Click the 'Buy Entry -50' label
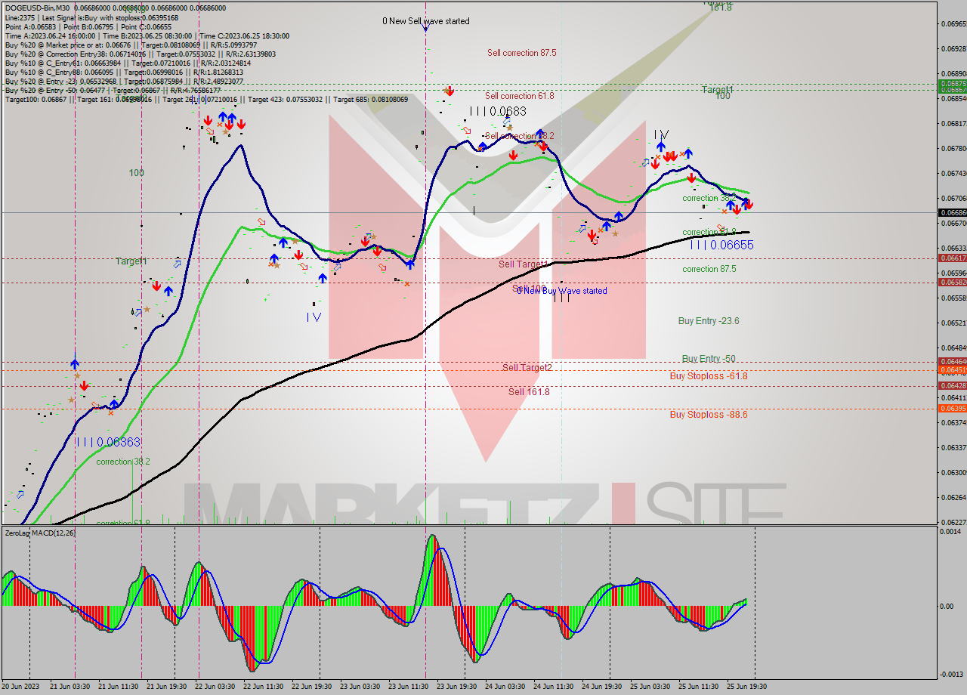 [709, 359]
